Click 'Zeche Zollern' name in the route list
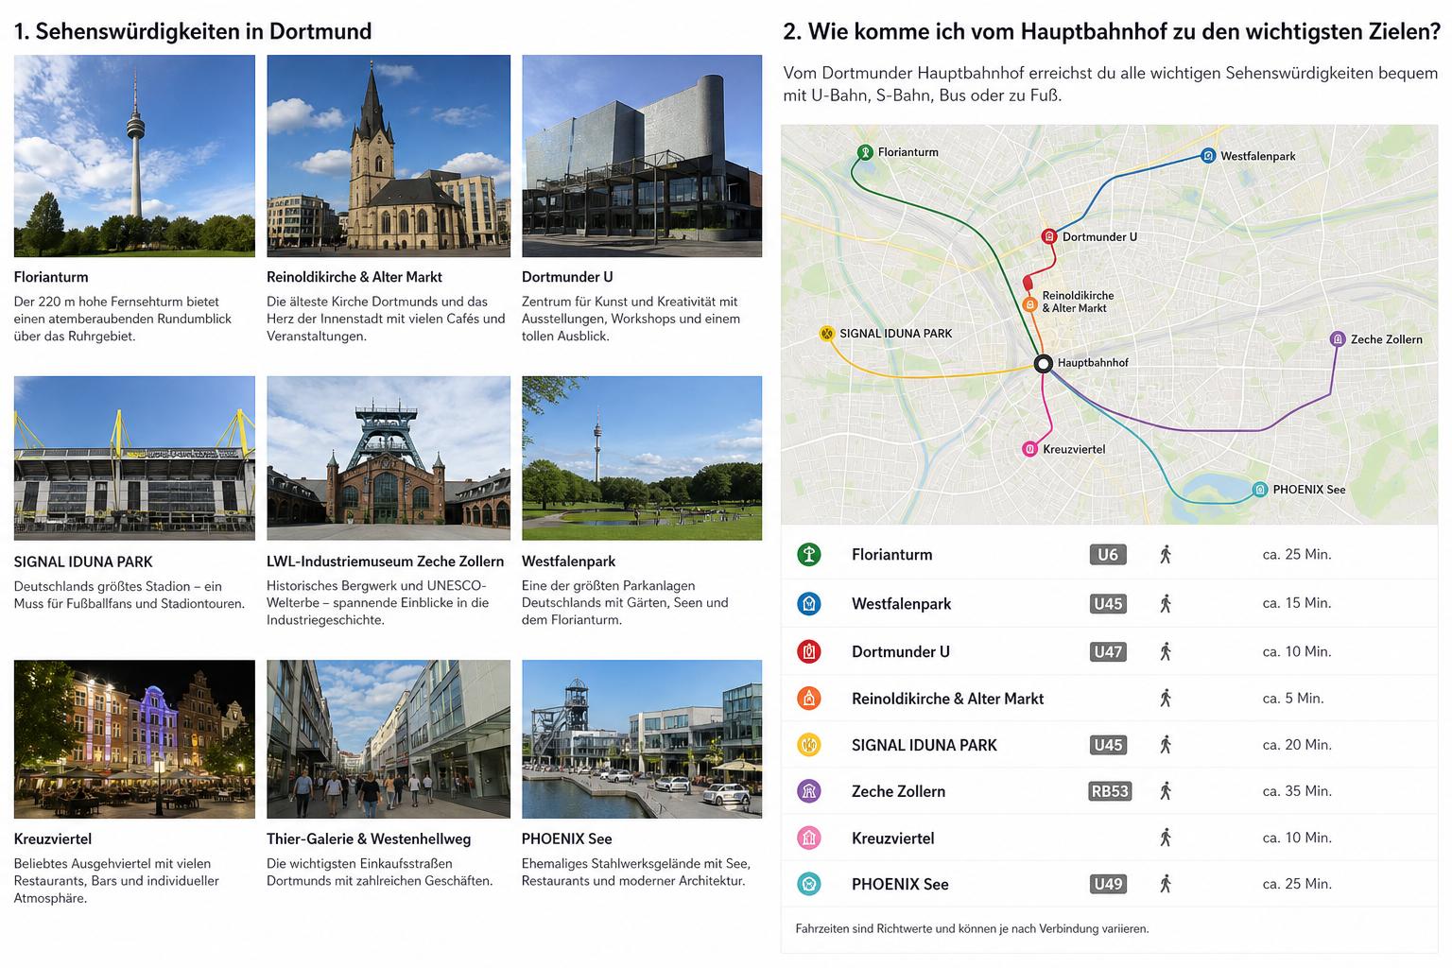1452x968 pixels. [x=898, y=791]
